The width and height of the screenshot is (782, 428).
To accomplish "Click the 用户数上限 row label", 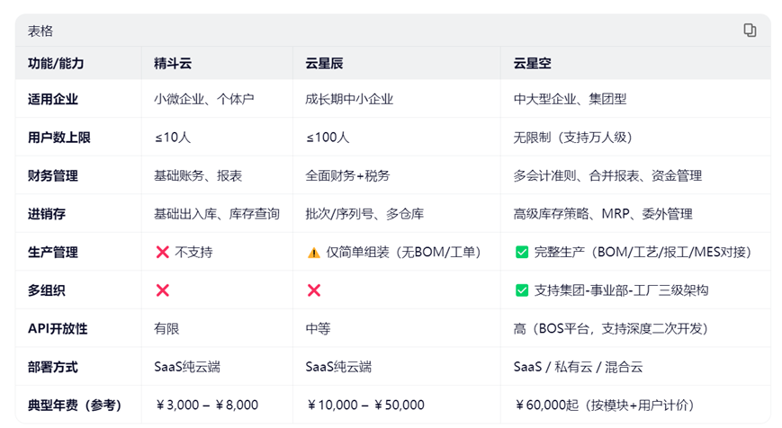I will pyautogui.click(x=59, y=138).
